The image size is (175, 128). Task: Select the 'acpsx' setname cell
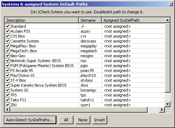(x=85, y=31)
